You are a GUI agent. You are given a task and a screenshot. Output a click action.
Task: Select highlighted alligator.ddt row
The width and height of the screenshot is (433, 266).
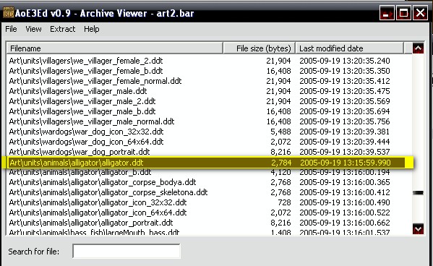point(207,163)
